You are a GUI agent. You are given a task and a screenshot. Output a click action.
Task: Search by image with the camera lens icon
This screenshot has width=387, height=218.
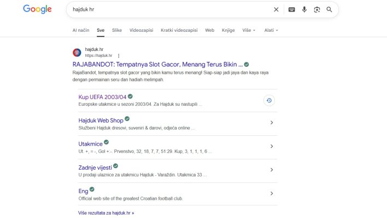317,9
